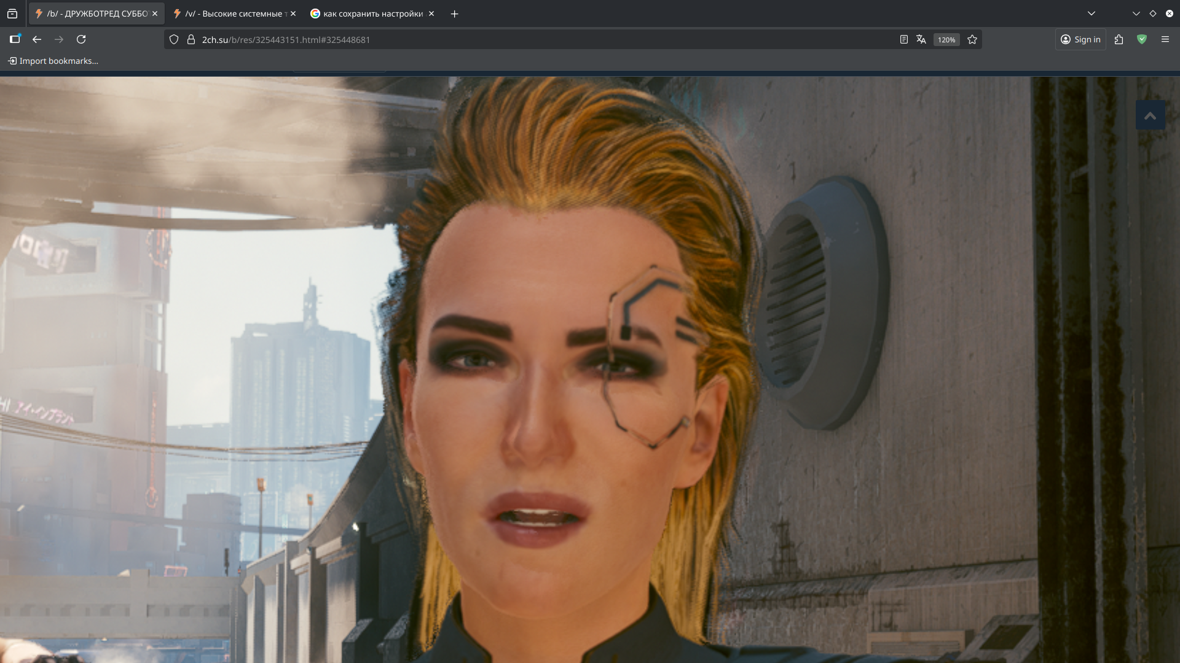Screen dimensions: 1180x663
Task: Switch to the как сохранить настройки tab
Action: (x=372, y=14)
